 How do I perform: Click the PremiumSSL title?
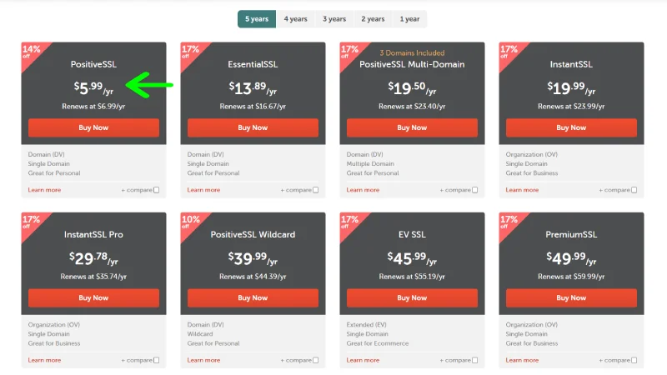571,234
